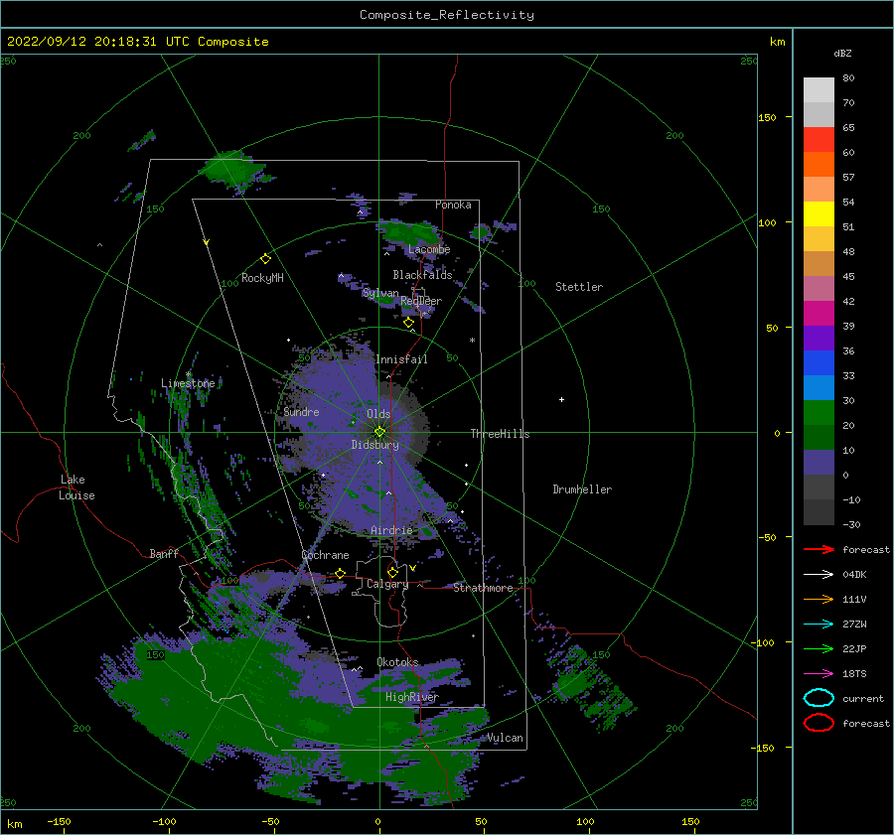
Task: Click the dBZ legend heading
Action: click(842, 53)
